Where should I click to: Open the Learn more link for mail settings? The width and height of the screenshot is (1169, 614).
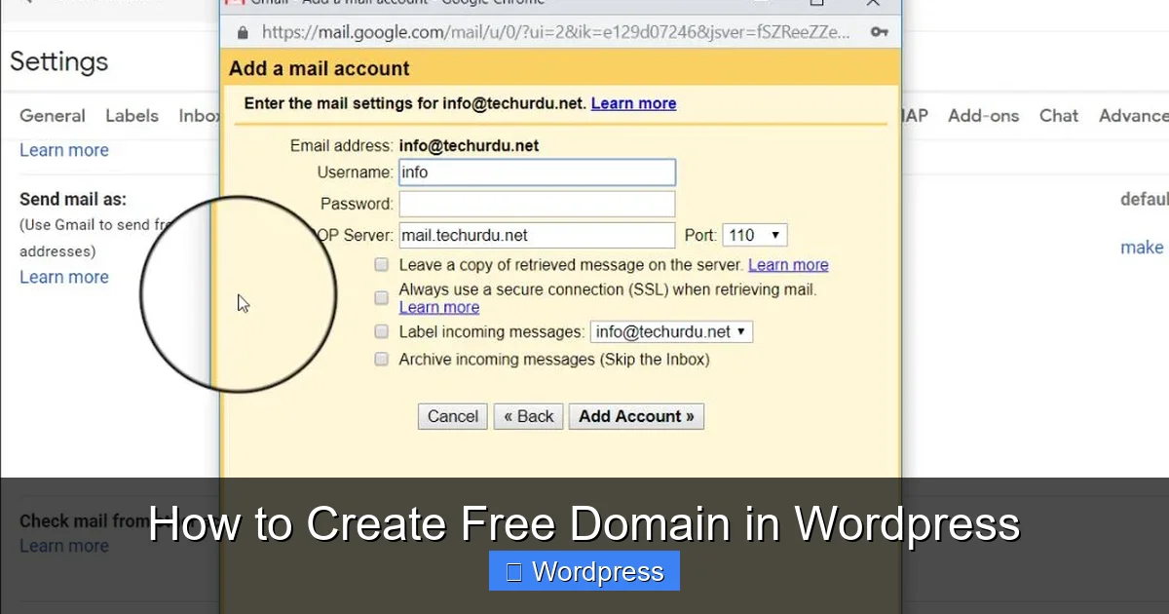(x=633, y=103)
